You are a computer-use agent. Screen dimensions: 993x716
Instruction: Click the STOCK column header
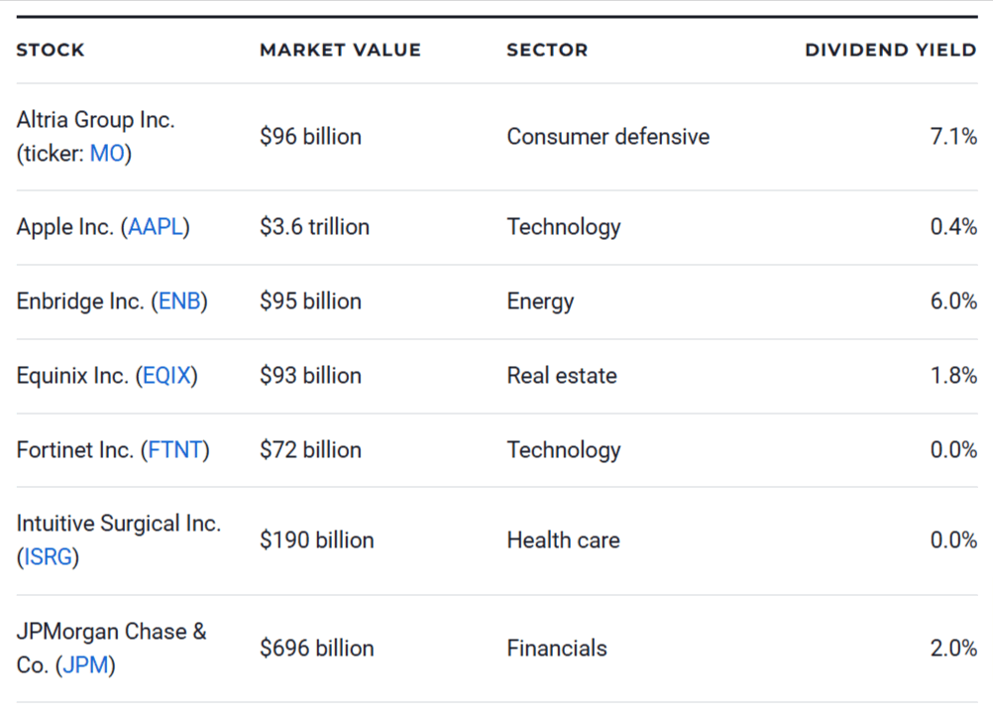(51, 50)
